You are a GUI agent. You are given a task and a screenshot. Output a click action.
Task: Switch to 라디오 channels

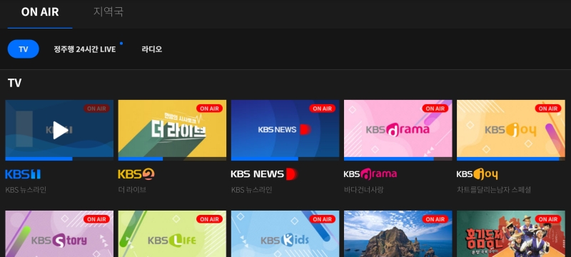(x=152, y=49)
